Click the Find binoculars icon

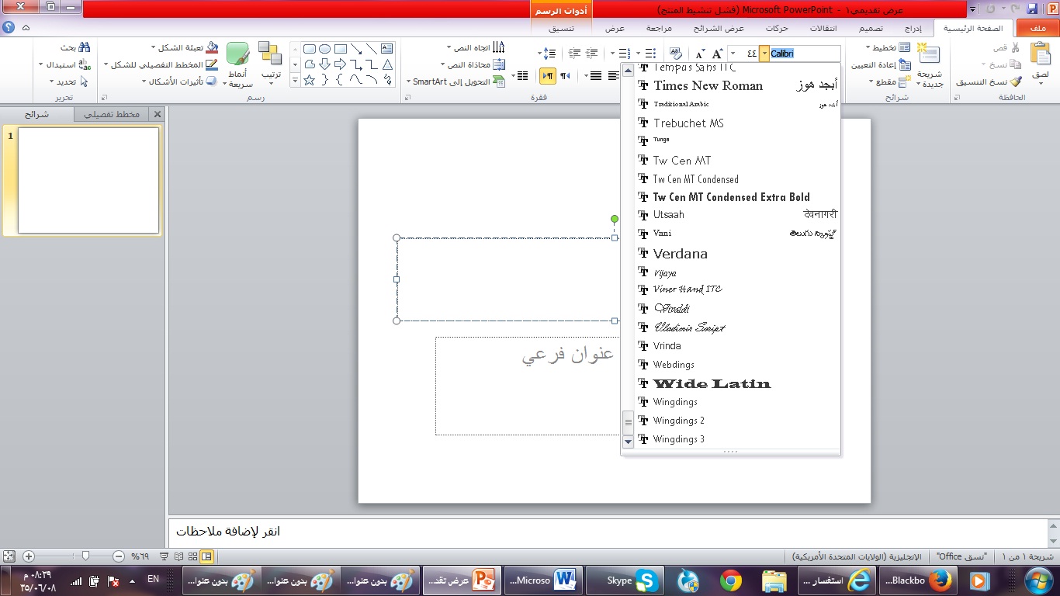(x=85, y=47)
